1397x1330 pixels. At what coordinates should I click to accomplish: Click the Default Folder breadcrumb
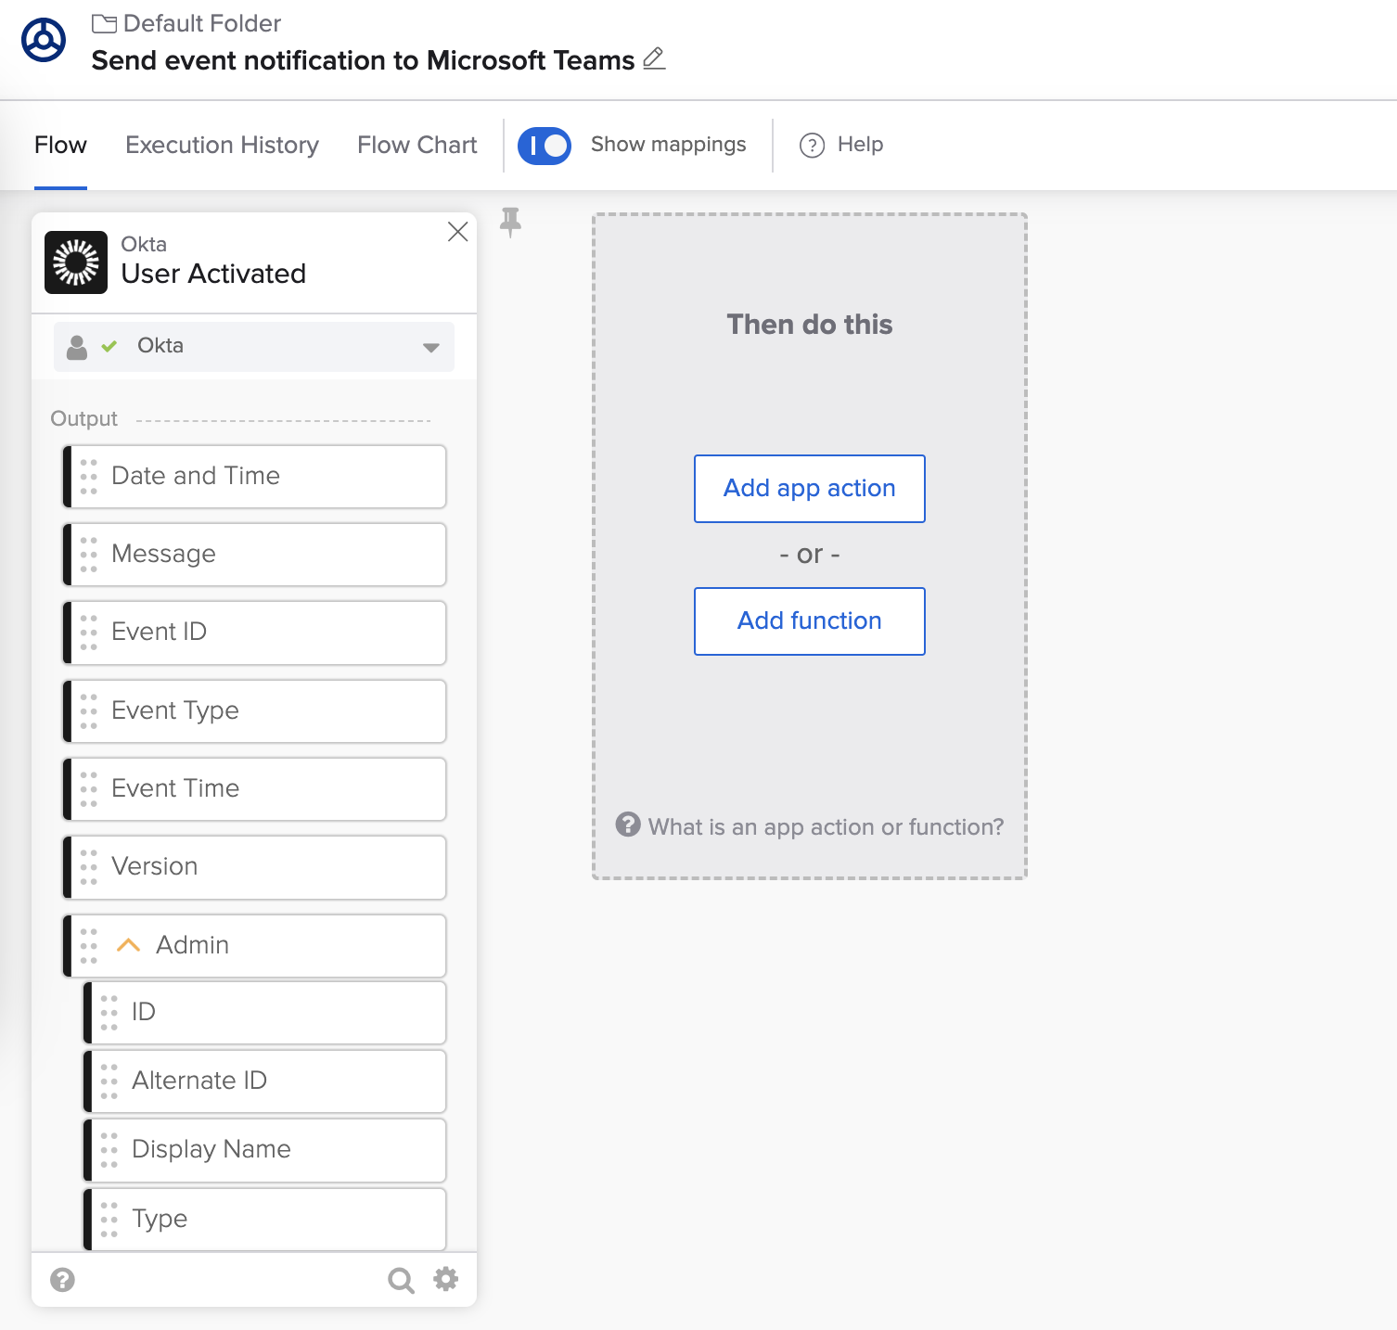pos(201,23)
